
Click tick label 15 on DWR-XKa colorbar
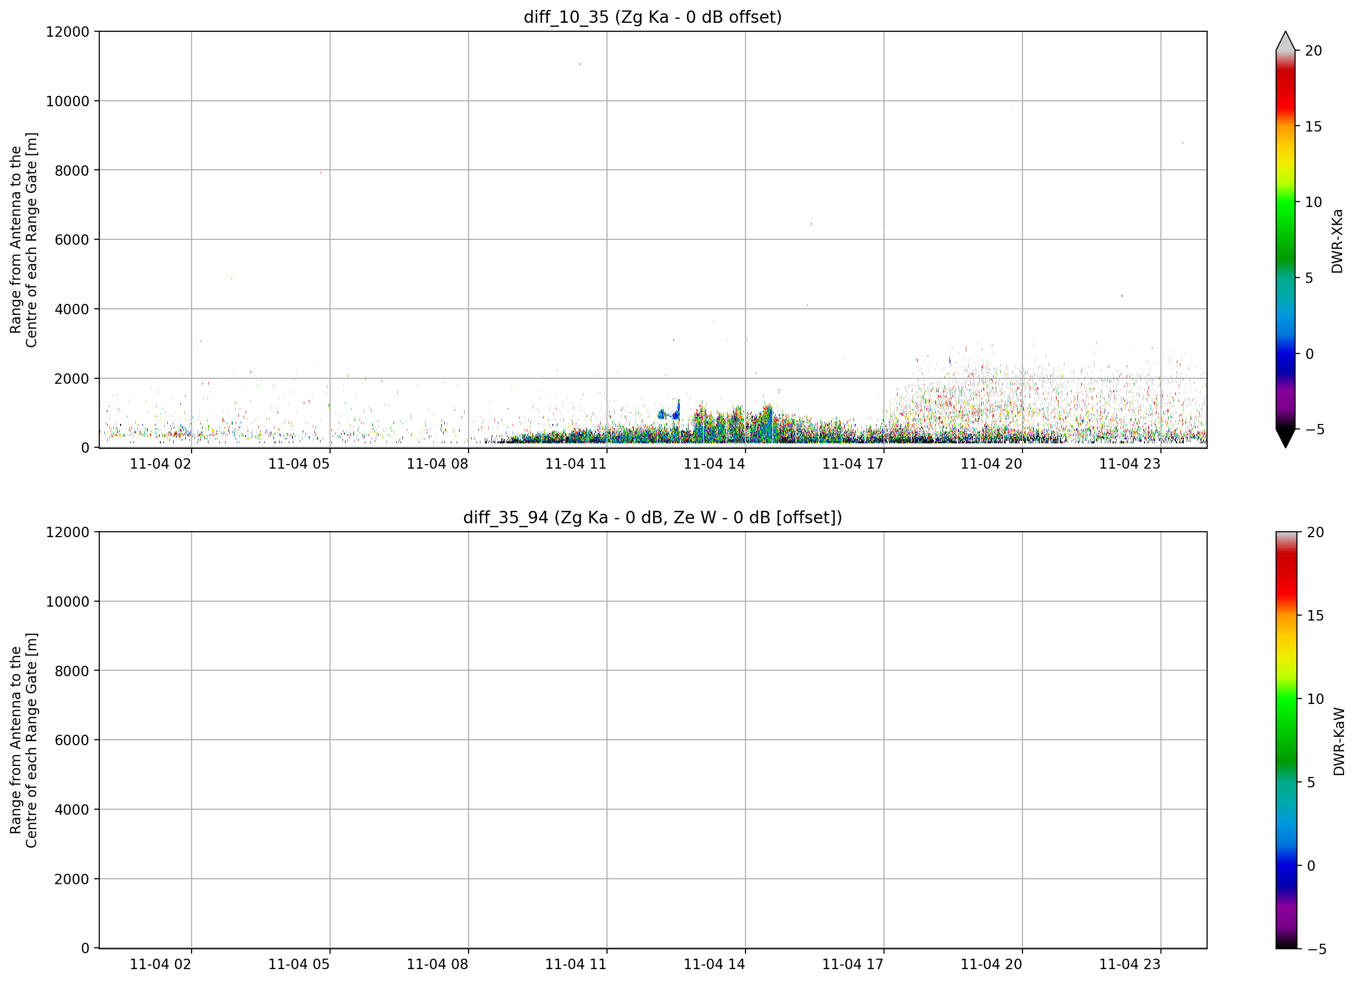tap(1313, 126)
